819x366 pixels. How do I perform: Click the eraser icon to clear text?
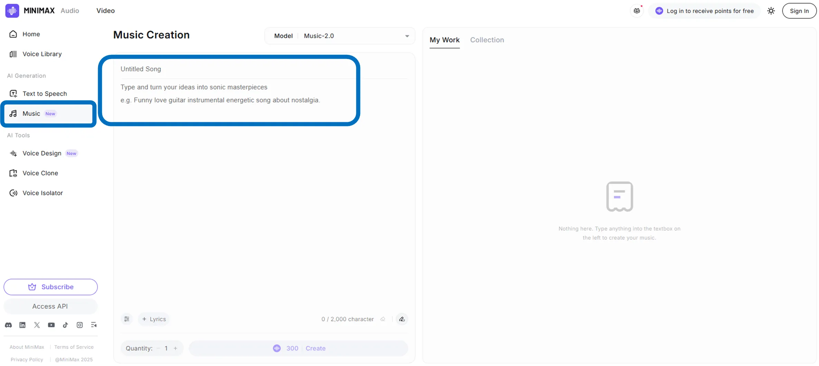(383, 319)
